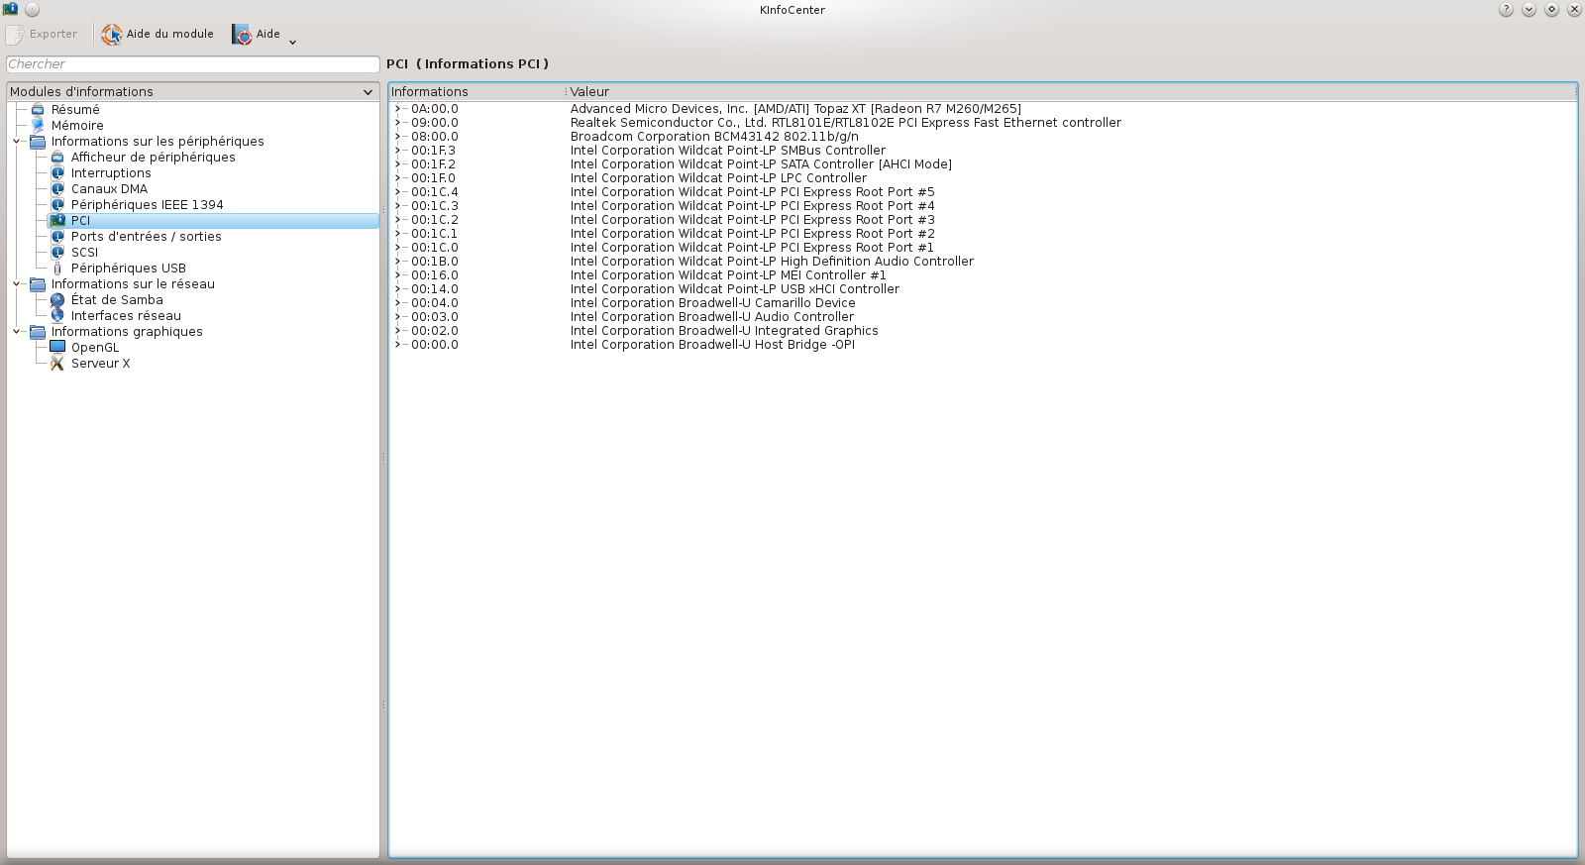Screen dimensions: 1585x865
Task: Click the OpenGL monitor icon
Action: pyautogui.click(x=57, y=348)
